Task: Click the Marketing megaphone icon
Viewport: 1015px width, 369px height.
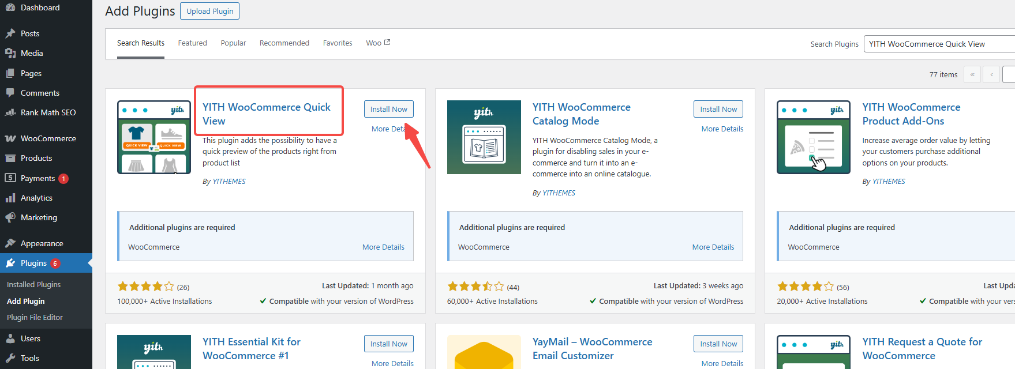Action: (x=10, y=217)
